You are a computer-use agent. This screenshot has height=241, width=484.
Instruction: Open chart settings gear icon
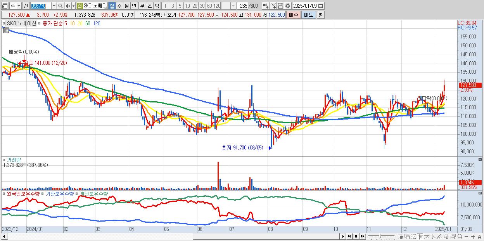click(x=287, y=6)
